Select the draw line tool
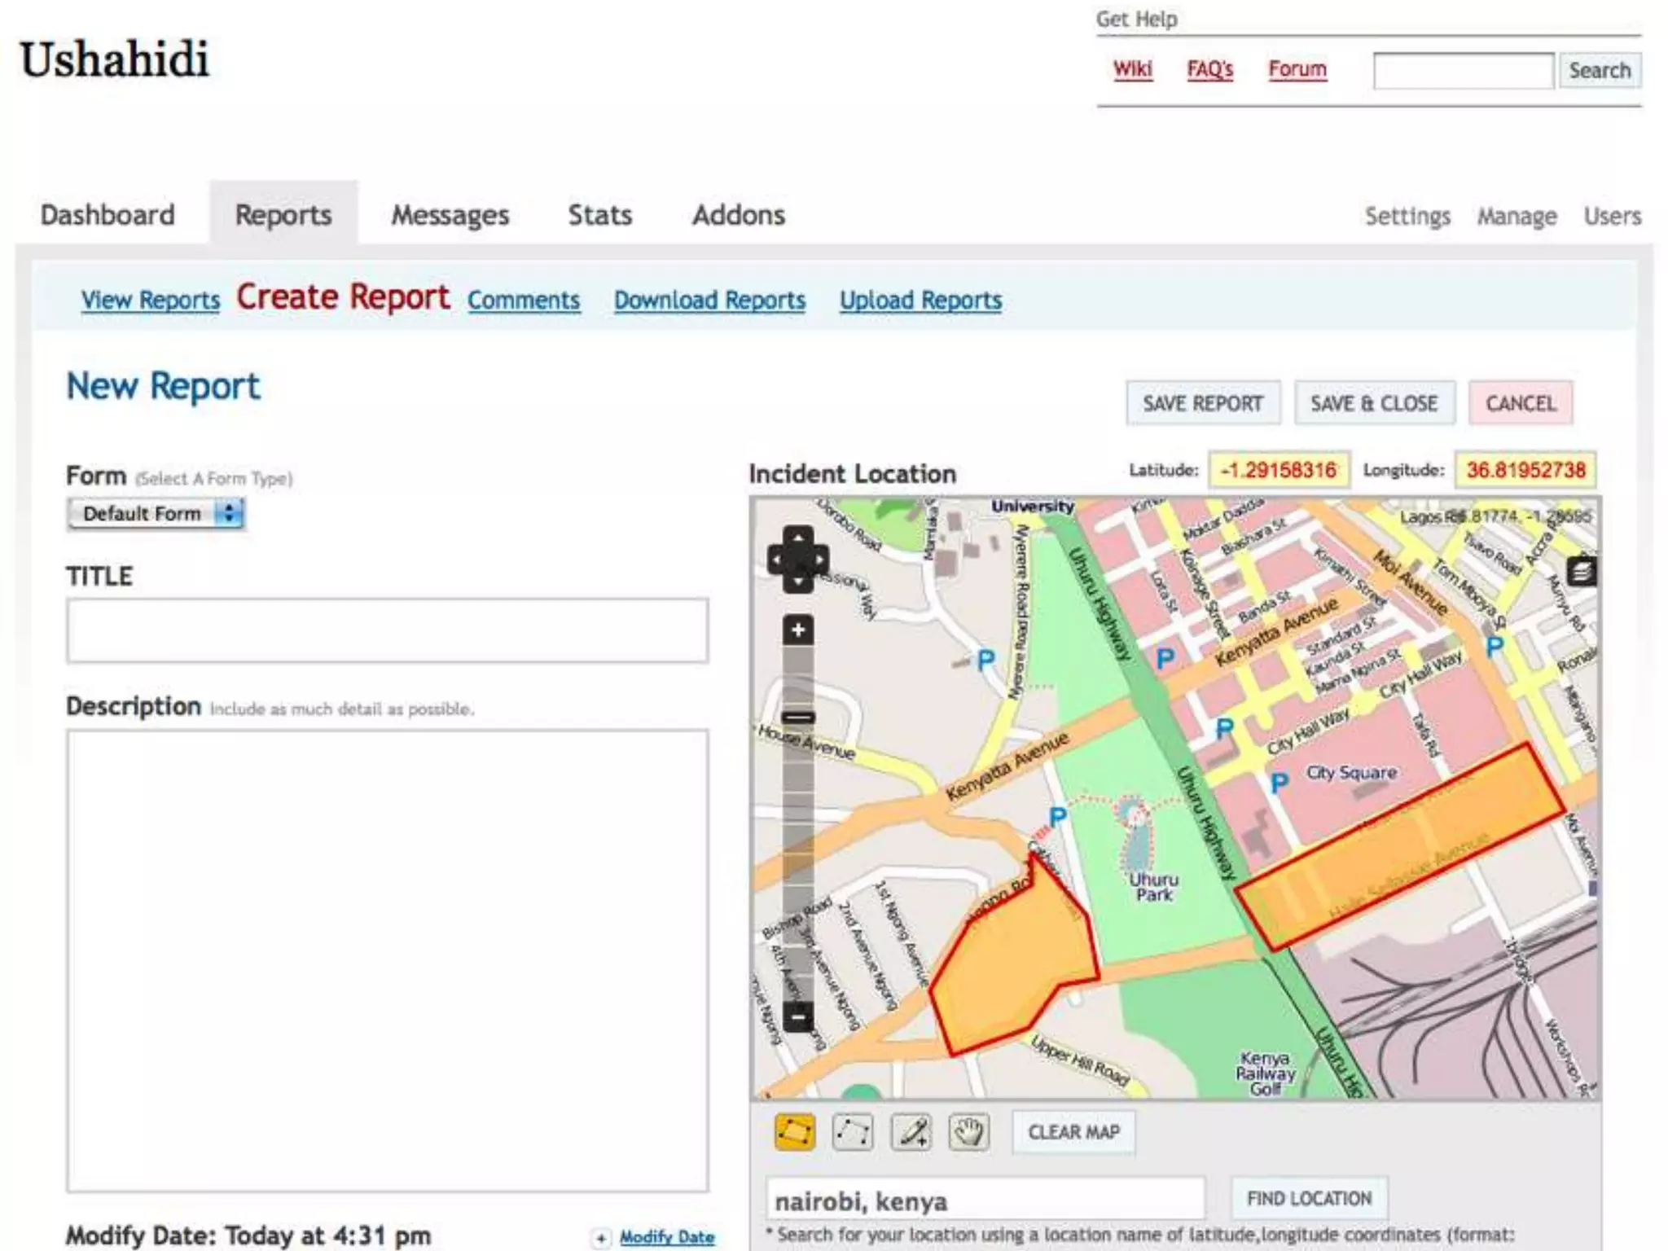The image size is (1668, 1251). [853, 1132]
